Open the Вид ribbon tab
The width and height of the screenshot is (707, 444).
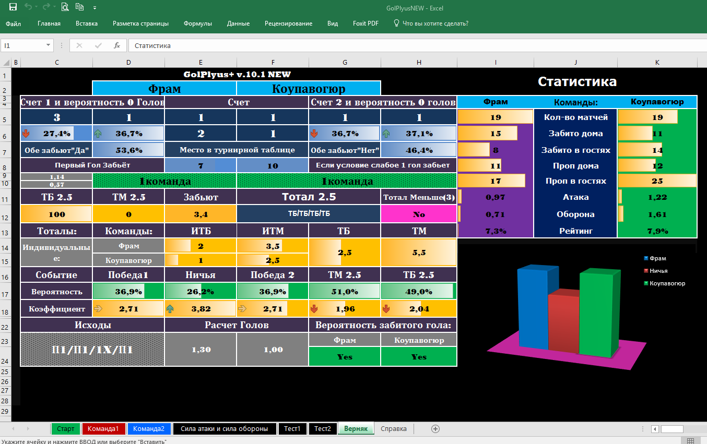pyautogui.click(x=333, y=23)
